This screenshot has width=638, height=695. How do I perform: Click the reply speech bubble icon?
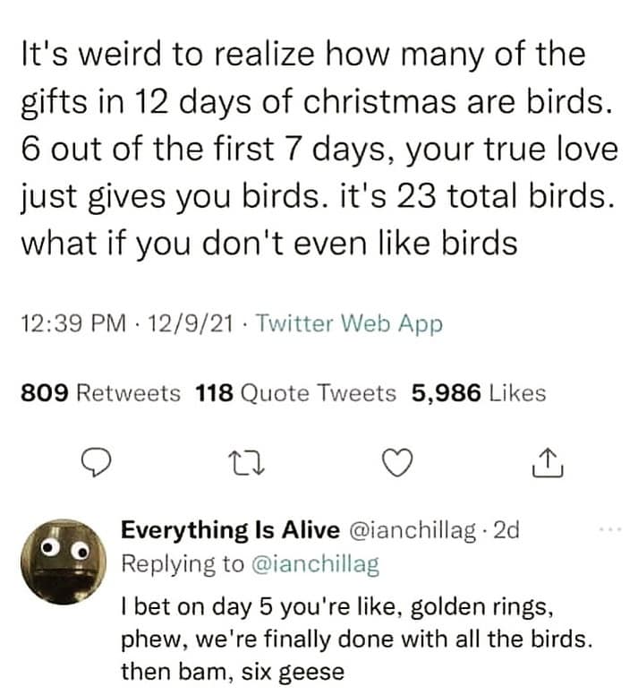click(95, 463)
